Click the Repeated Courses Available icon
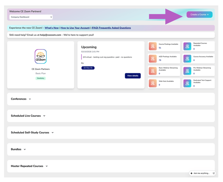 coord(187,46)
